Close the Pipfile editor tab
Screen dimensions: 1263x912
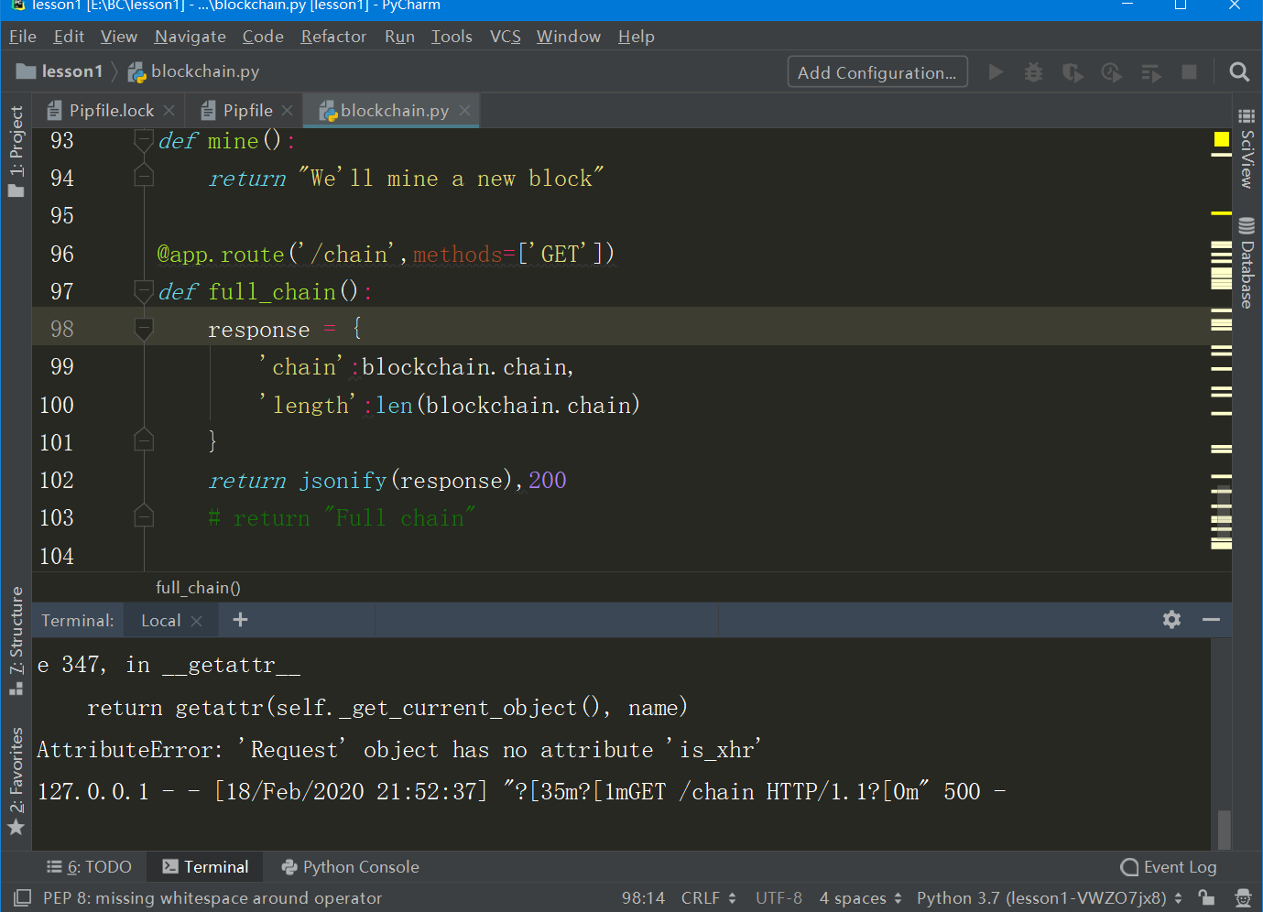[288, 111]
